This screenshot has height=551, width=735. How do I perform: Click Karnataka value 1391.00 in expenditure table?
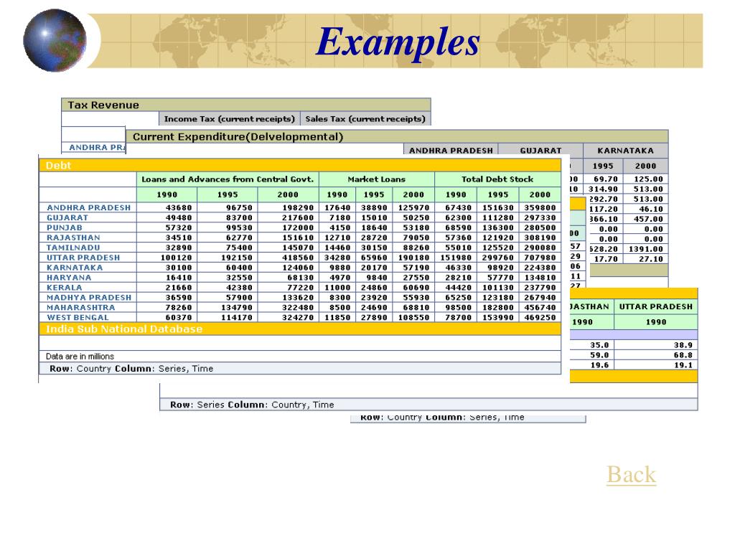(x=646, y=249)
